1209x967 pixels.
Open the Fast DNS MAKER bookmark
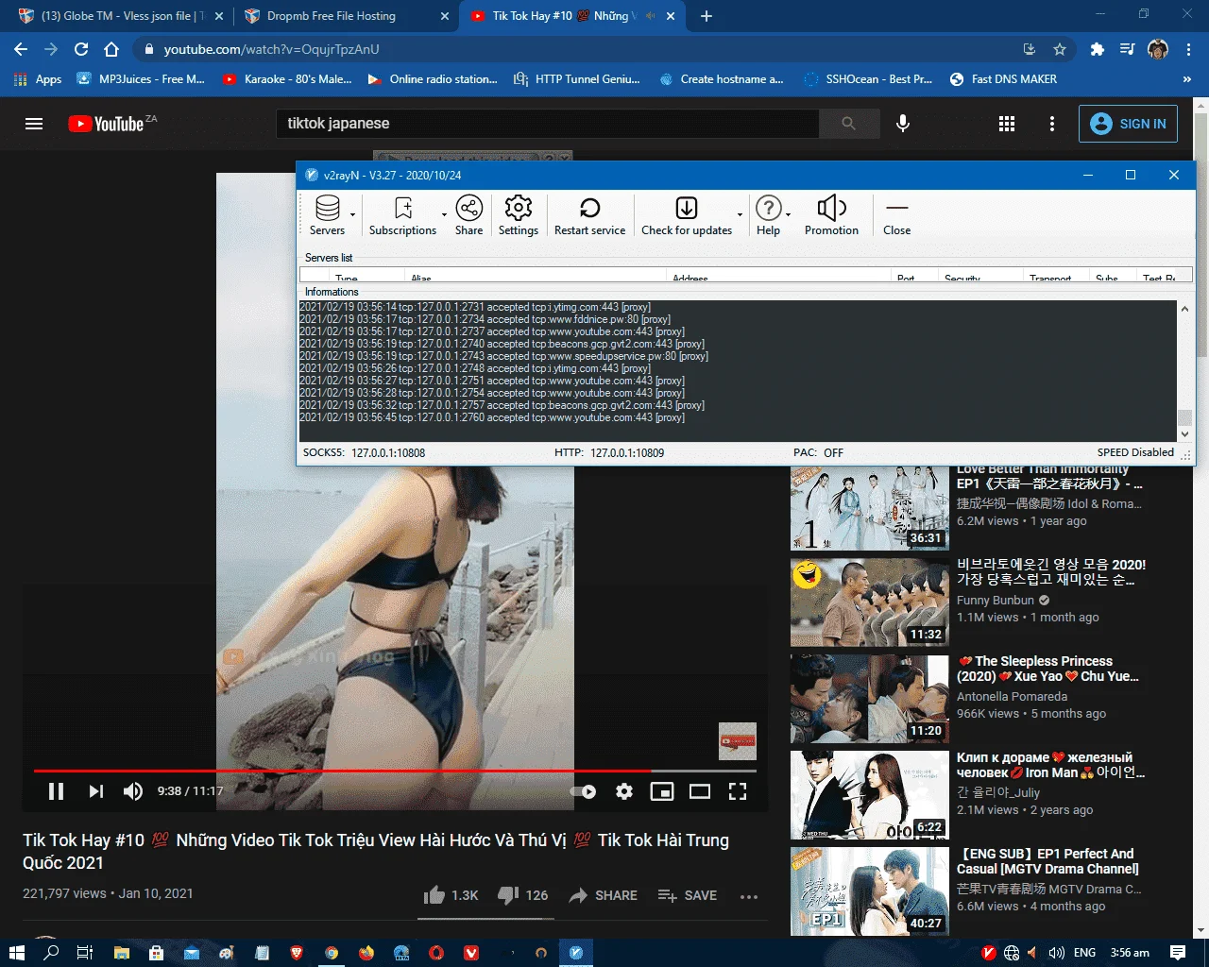click(1003, 79)
